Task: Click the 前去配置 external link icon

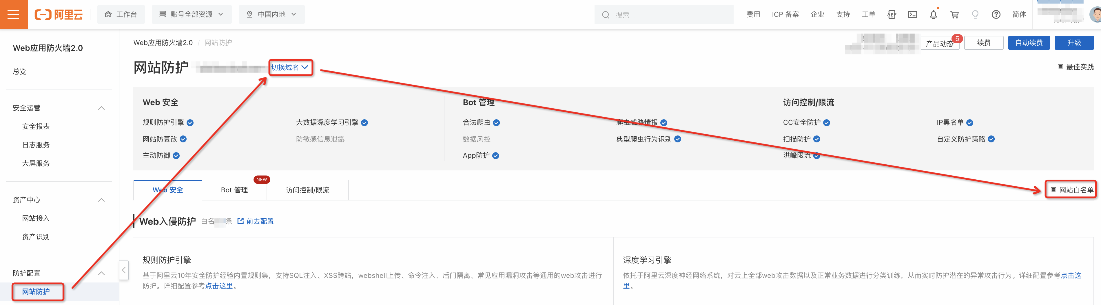Action: pos(240,221)
